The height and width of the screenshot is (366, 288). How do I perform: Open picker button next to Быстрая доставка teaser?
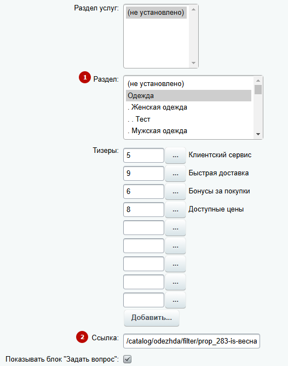175,174
